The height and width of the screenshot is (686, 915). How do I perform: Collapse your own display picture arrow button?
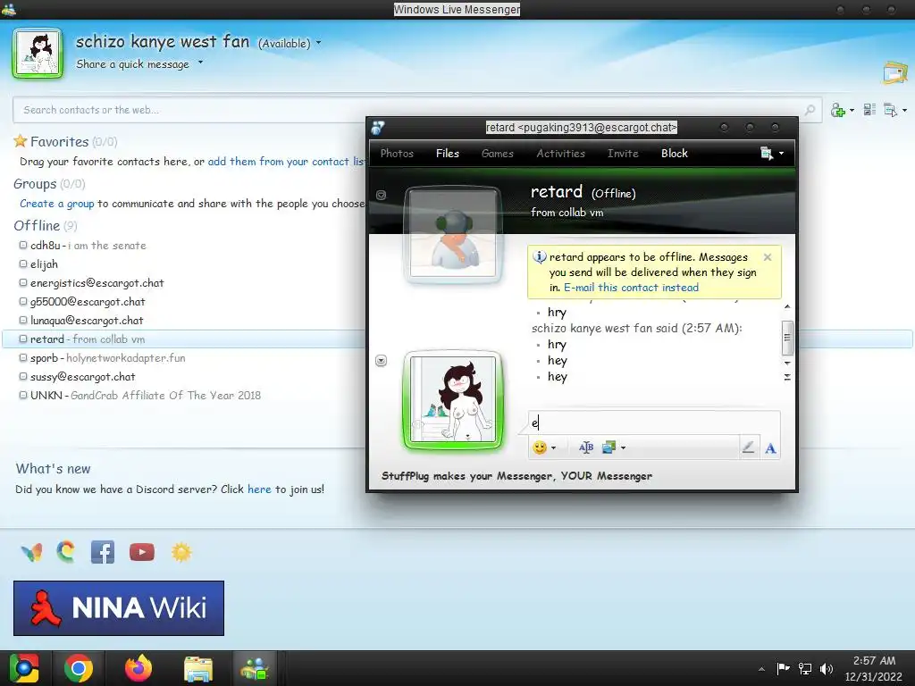[x=381, y=361]
